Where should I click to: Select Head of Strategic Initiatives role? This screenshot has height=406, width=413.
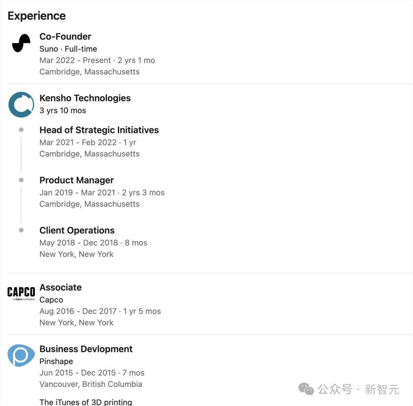[99, 130]
